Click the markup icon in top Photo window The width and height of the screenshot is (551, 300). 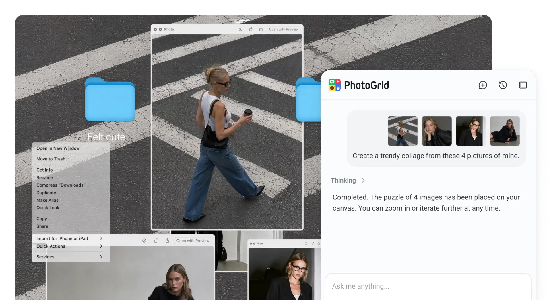point(240,29)
